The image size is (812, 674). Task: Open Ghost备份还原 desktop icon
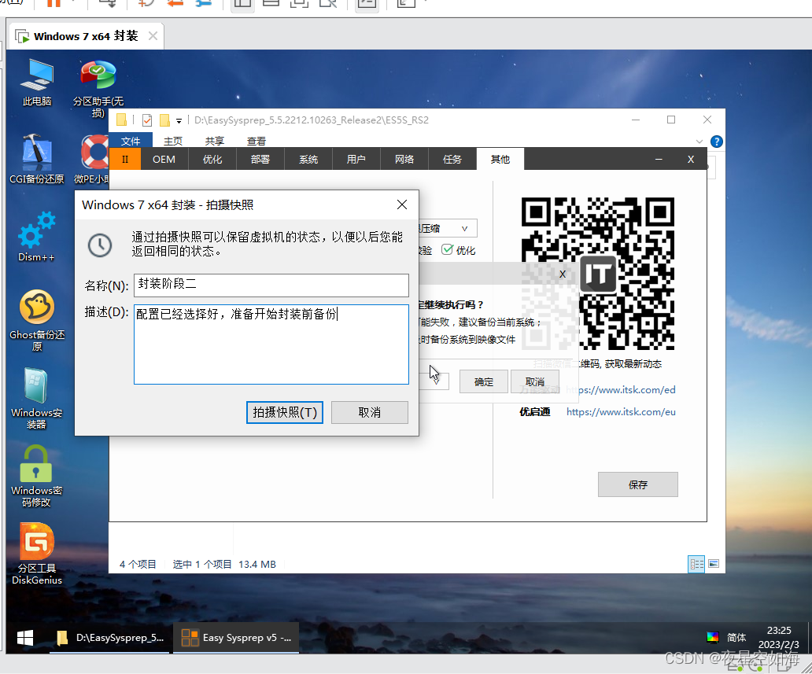[x=37, y=320]
